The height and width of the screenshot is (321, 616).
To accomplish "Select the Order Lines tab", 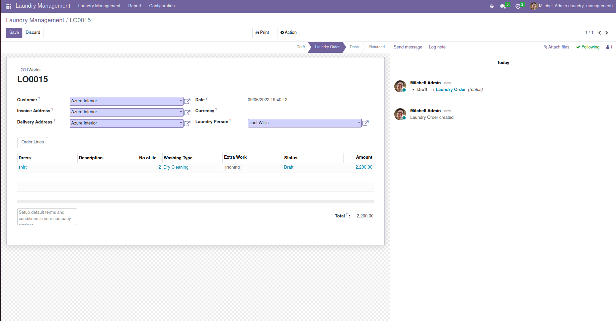I will [33, 142].
